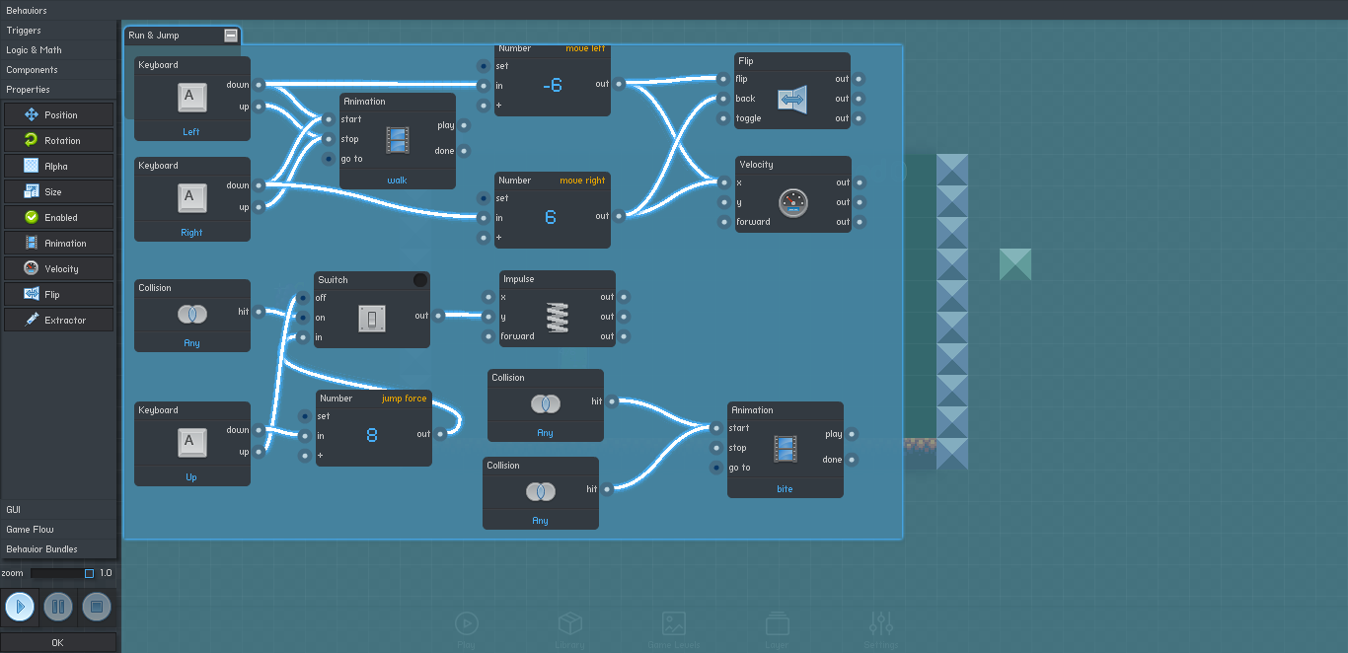
Task: Click the Collision icon above the bottom Collision node
Action: [x=545, y=403]
